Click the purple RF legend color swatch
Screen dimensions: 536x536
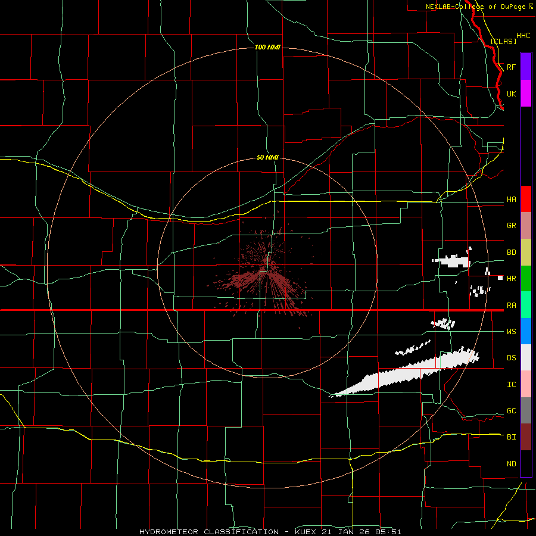(x=526, y=67)
